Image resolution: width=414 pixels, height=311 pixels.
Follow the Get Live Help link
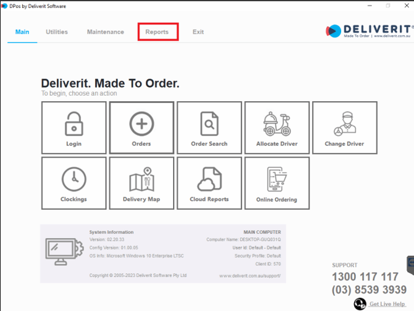(387, 304)
